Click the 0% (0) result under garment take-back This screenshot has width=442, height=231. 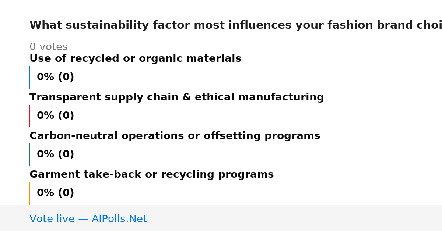click(55, 193)
